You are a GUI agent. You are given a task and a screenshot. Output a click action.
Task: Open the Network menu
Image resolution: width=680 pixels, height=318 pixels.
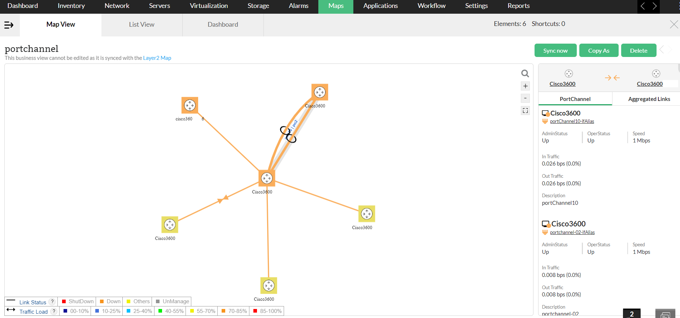point(117,6)
